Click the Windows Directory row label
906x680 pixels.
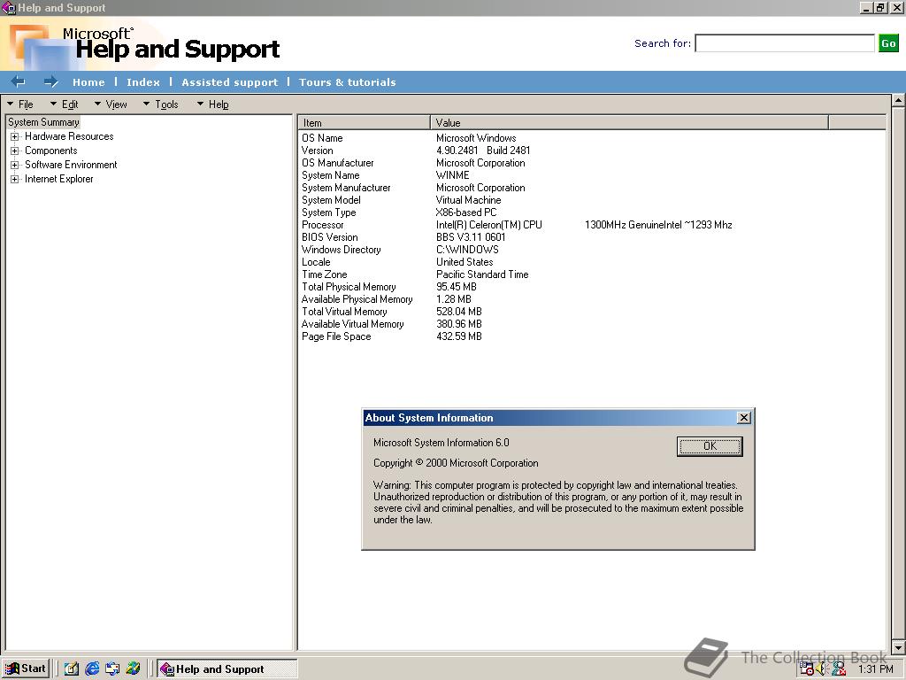coord(341,250)
